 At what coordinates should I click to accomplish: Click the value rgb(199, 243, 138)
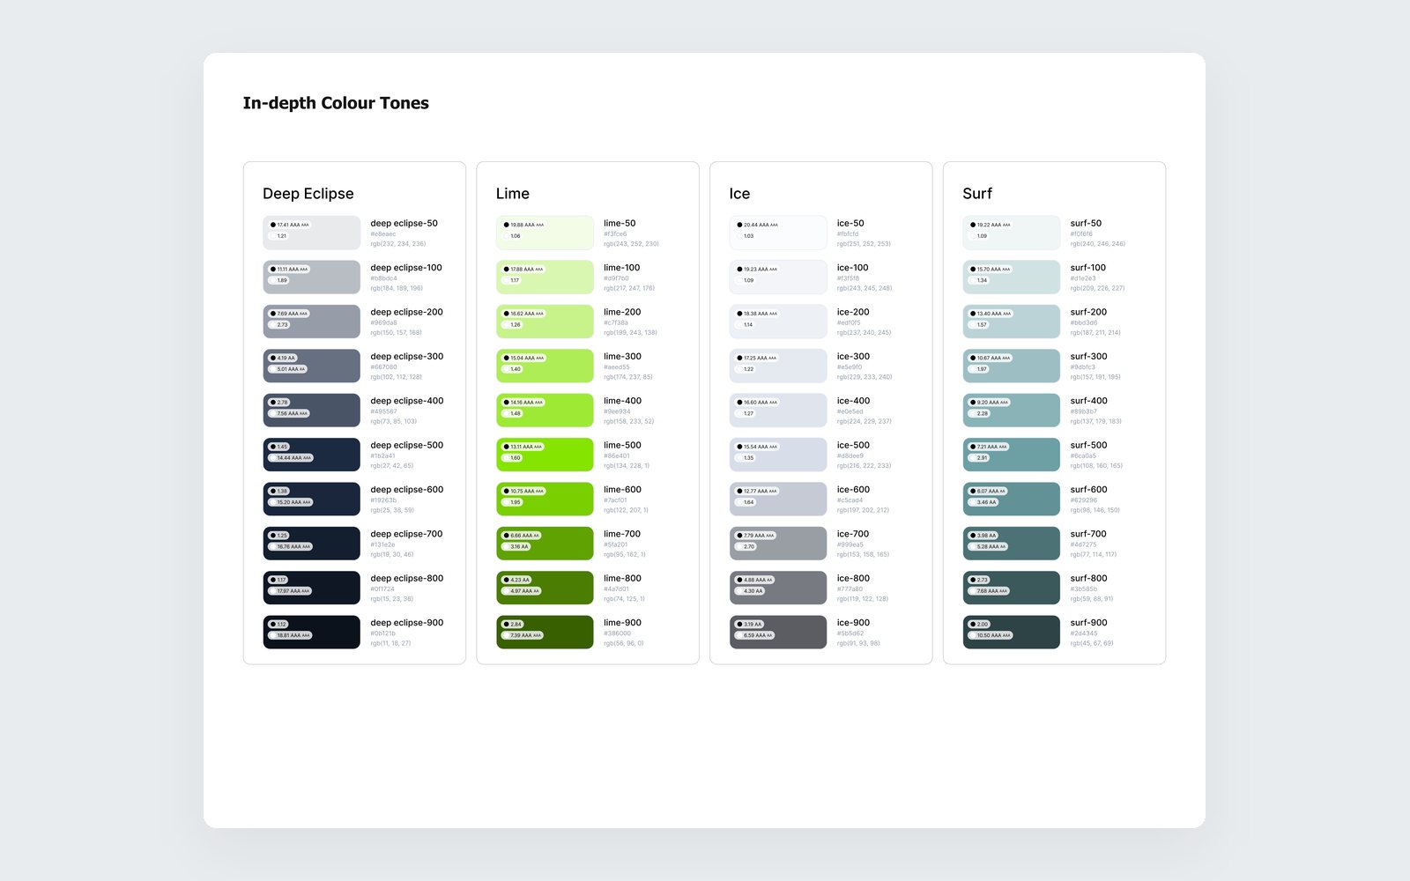[630, 333]
